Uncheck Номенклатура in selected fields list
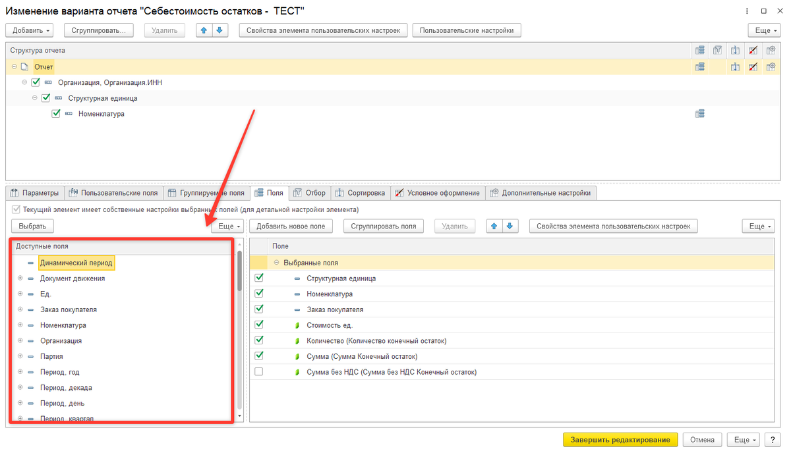Screen dimensions: 791x453 259,294
